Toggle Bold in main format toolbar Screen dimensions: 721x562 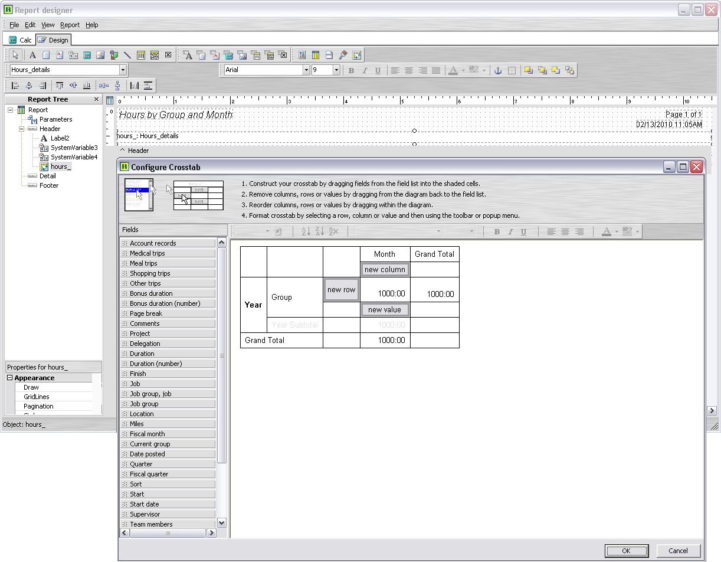click(351, 70)
